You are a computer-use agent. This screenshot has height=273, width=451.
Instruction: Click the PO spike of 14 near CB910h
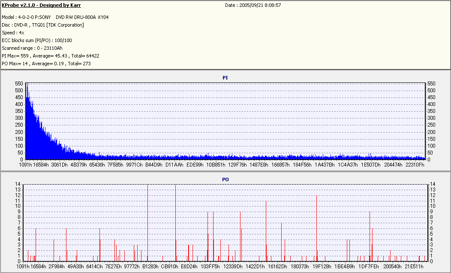(175, 223)
